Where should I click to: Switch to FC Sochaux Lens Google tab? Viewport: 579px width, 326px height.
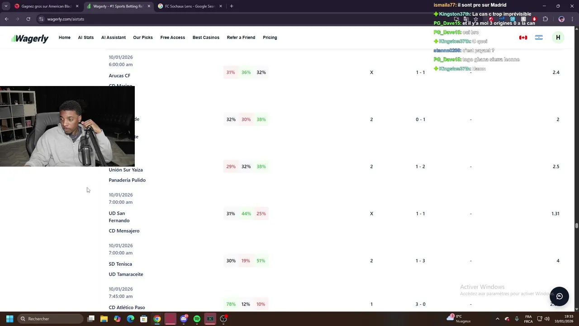[x=190, y=6]
